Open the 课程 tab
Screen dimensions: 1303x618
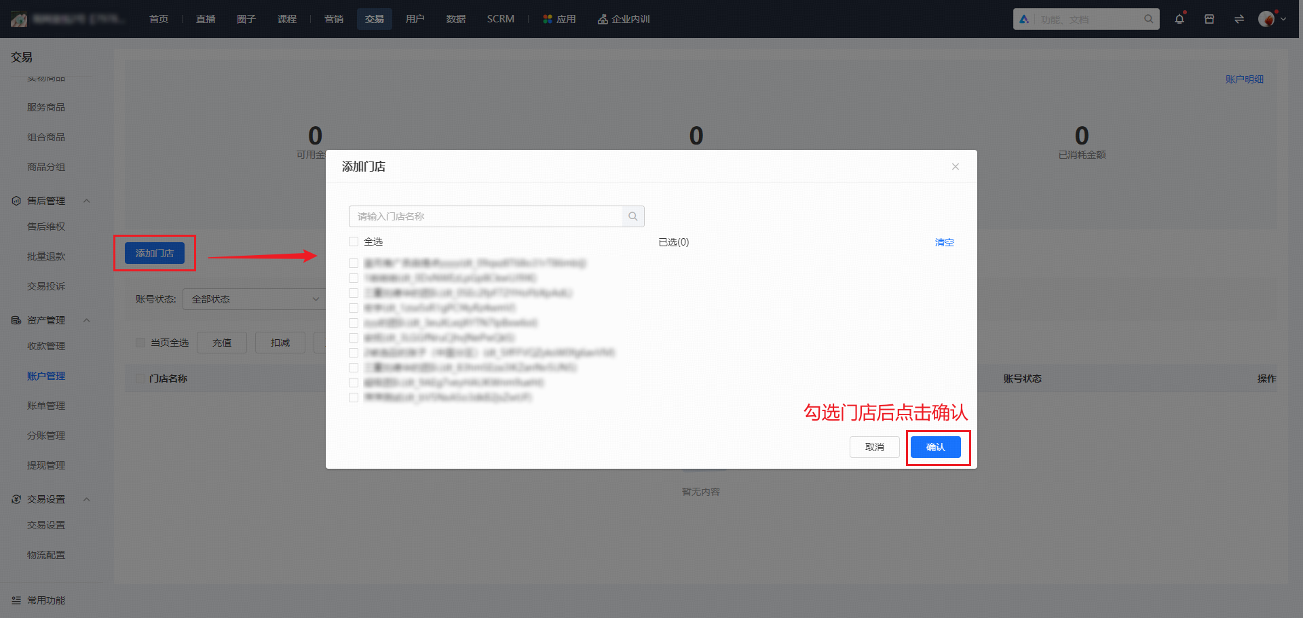[287, 19]
